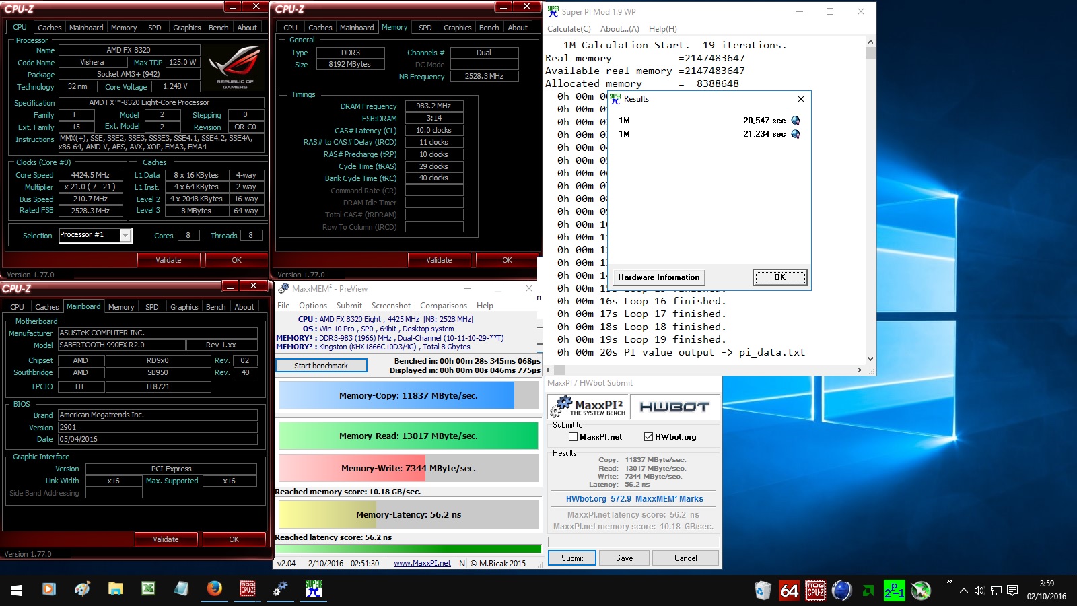Open the volume control in the tray
The width and height of the screenshot is (1077, 606).
tap(979, 591)
